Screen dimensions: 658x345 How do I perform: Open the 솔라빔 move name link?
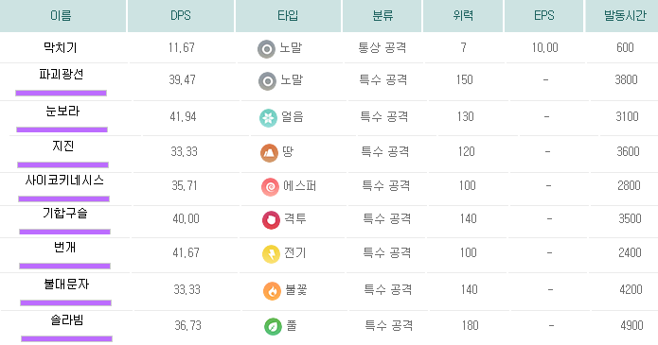[66, 320]
